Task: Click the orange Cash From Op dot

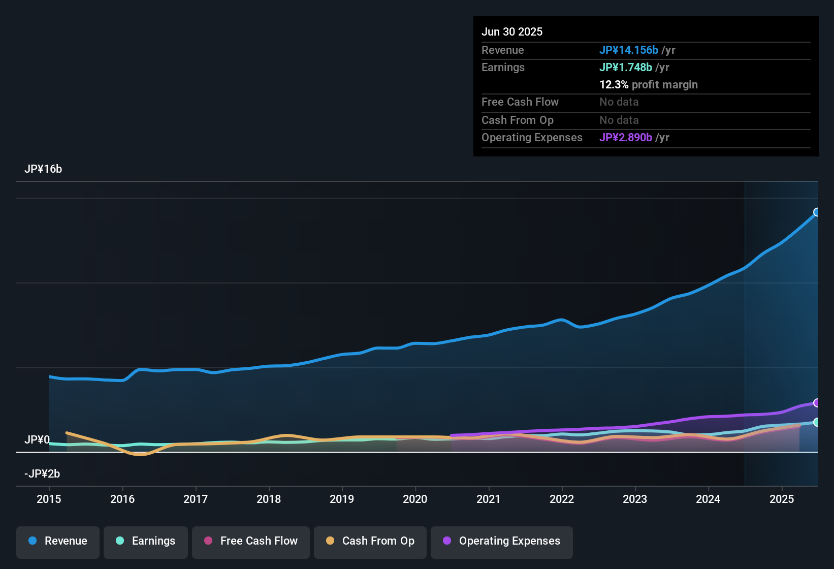Action: pyautogui.click(x=330, y=541)
